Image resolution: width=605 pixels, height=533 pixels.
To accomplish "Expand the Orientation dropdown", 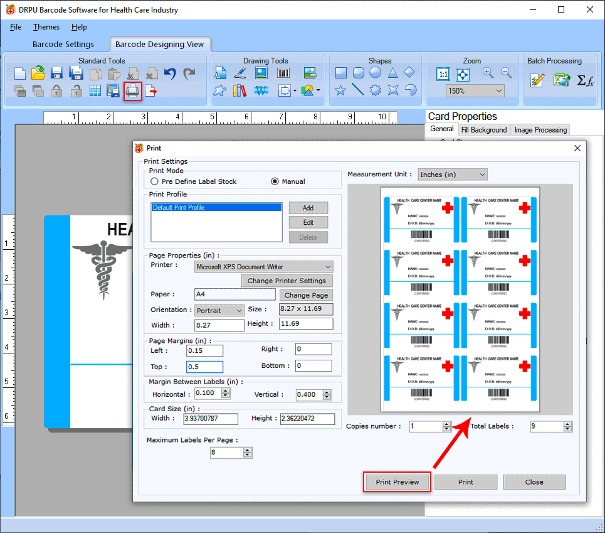I will tap(219, 311).
